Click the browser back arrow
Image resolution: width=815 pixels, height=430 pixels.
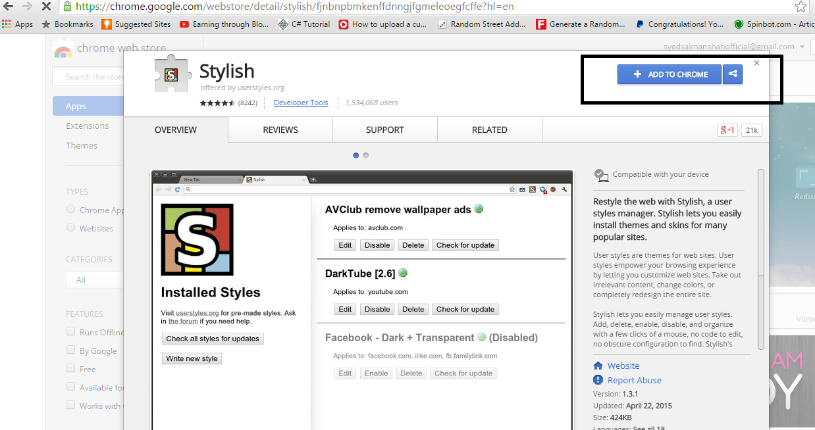point(8,7)
